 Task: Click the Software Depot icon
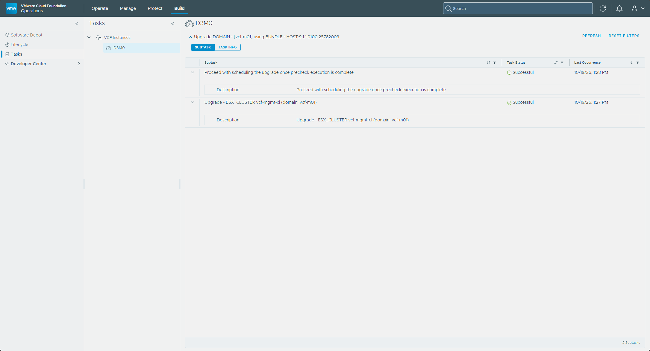coord(7,35)
